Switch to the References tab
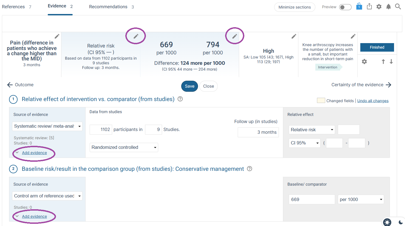 tap(16, 7)
